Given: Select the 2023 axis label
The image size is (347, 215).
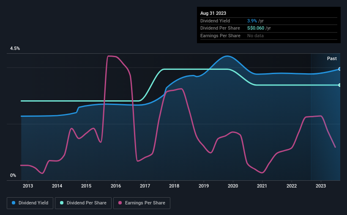Looking at the screenshot, I should pyautogui.click(x=321, y=186).
